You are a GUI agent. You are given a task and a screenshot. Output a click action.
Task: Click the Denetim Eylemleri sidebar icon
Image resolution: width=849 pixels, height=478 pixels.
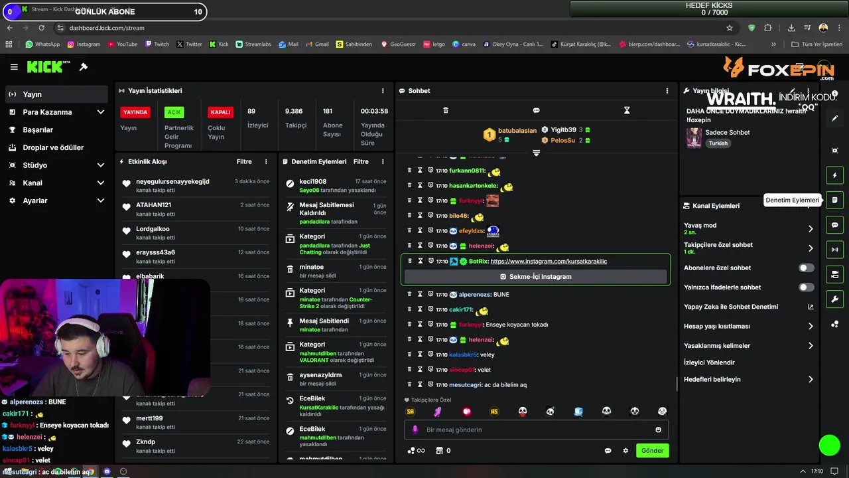click(x=835, y=200)
